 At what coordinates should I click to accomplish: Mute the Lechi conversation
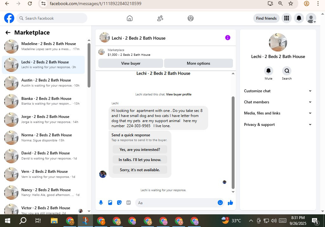coord(269,71)
